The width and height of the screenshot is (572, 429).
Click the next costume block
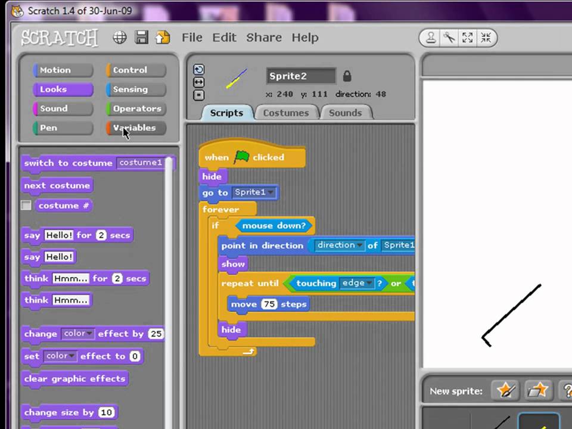click(x=57, y=185)
